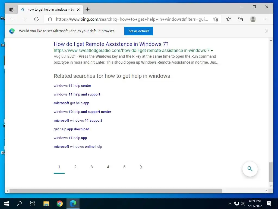Open the Favorites list icon
278x209 pixels.
click(229, 19)
